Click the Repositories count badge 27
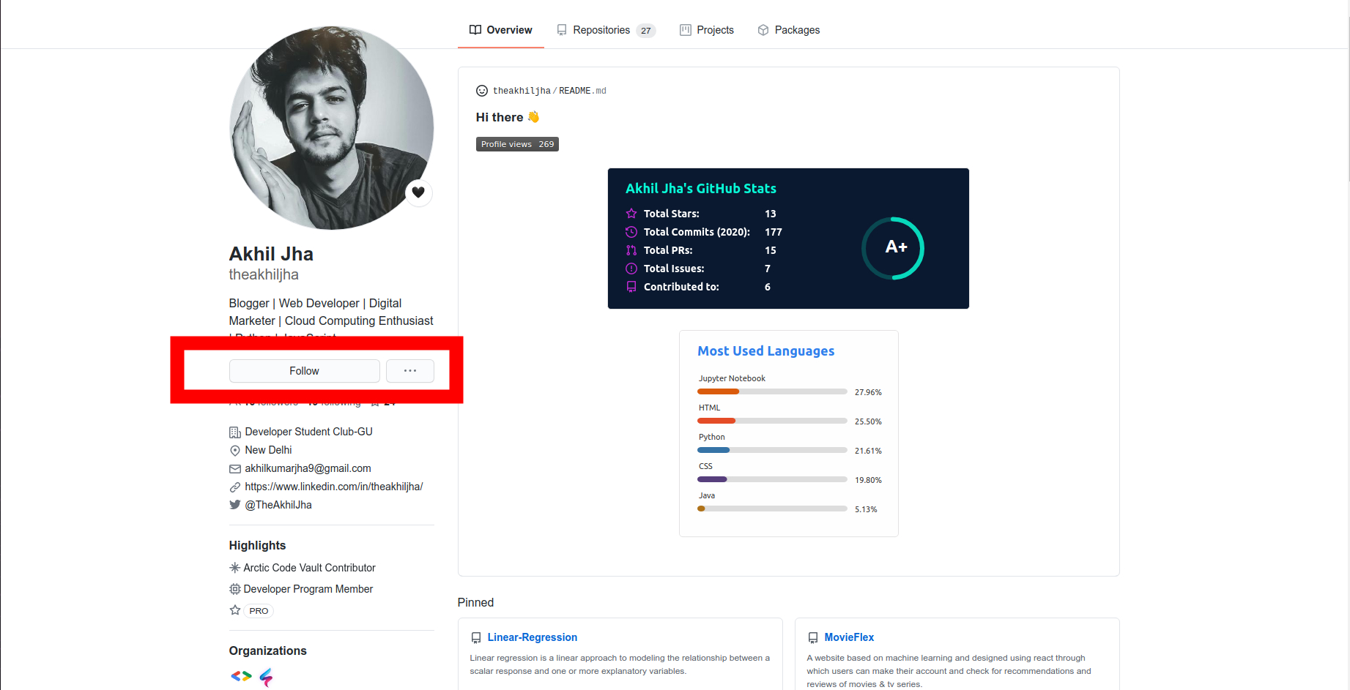The image size is (1350, 690). [646, 31]
